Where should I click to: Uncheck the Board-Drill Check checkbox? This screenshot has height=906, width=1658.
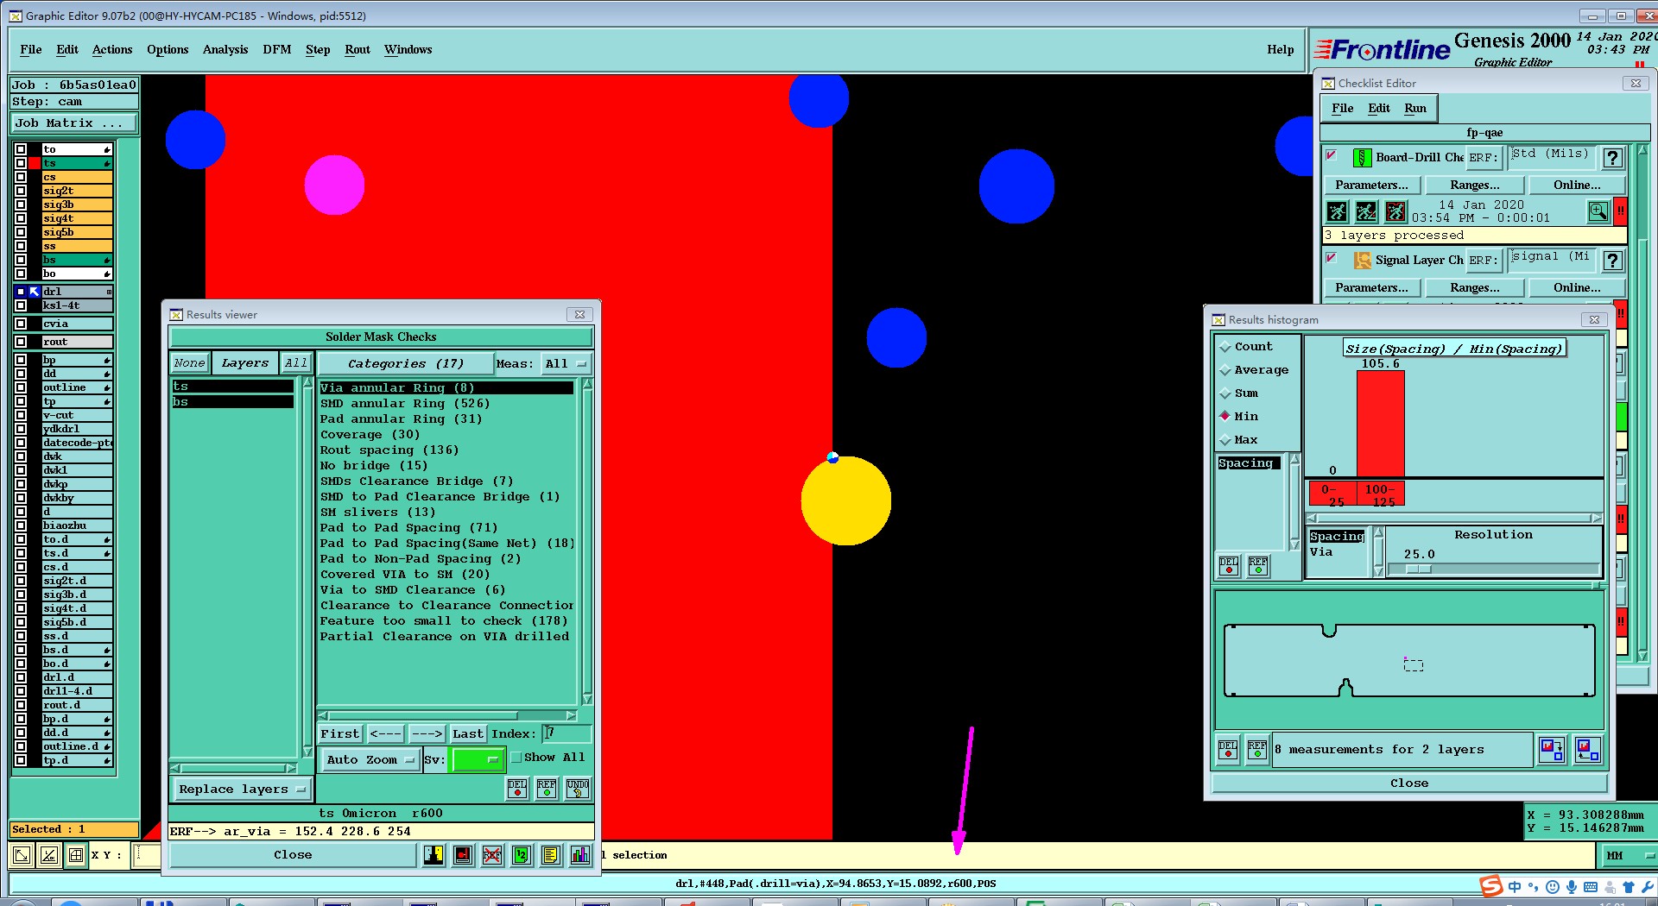tap(1332, 156)
